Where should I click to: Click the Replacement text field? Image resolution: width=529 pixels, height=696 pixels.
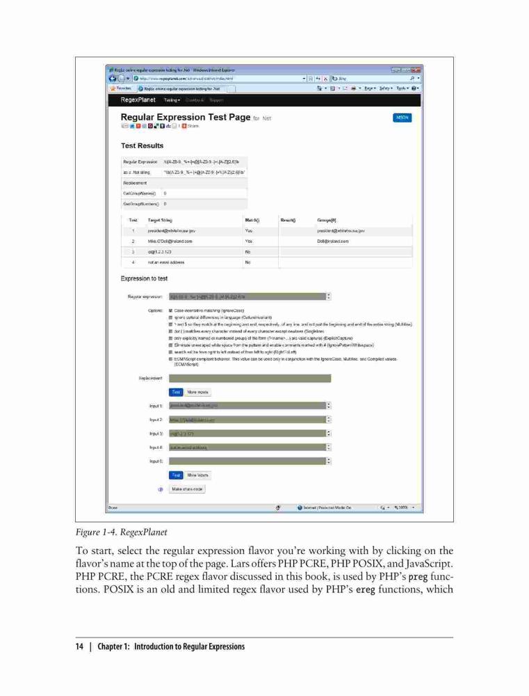point(250,378)
